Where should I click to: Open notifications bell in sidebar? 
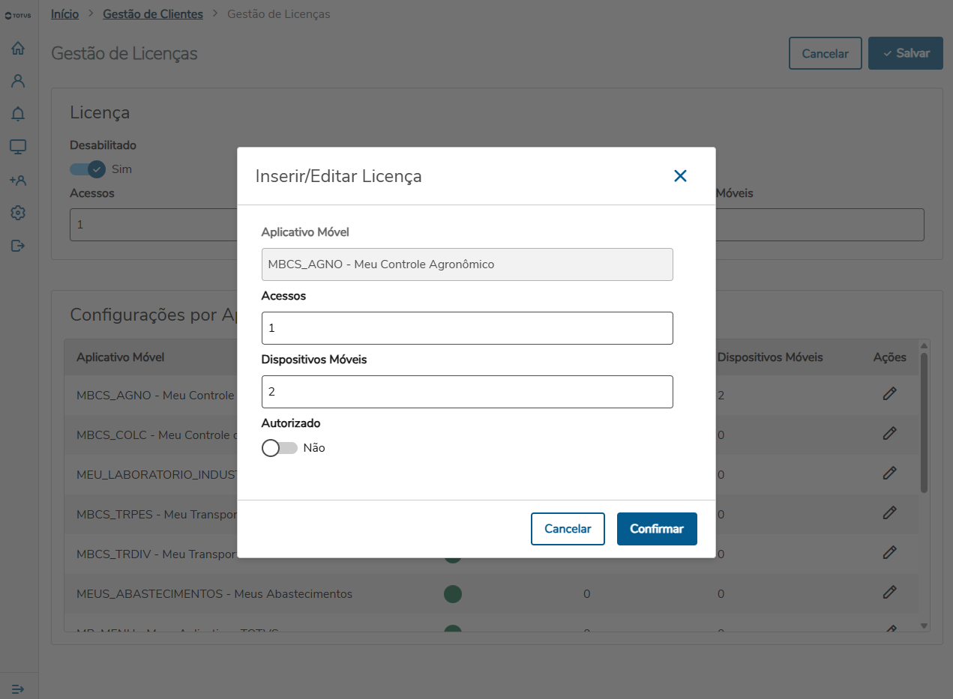point(18,114)
